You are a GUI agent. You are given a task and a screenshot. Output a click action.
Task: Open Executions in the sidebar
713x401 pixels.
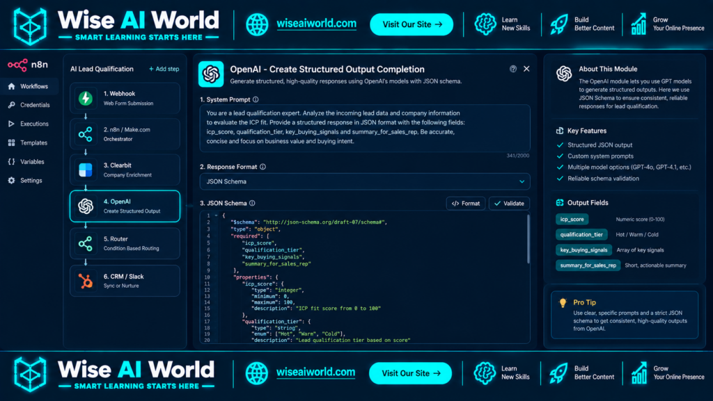[29, 124]
